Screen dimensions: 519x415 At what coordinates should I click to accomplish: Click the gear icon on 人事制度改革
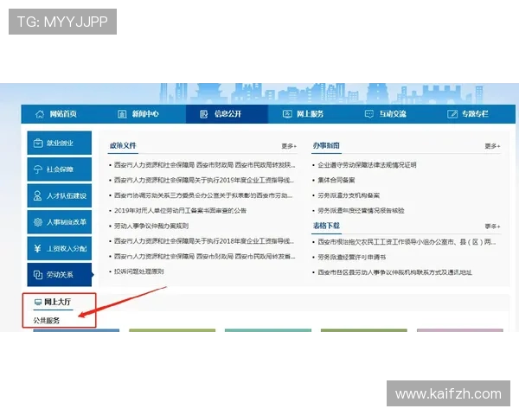pos(38,222)
